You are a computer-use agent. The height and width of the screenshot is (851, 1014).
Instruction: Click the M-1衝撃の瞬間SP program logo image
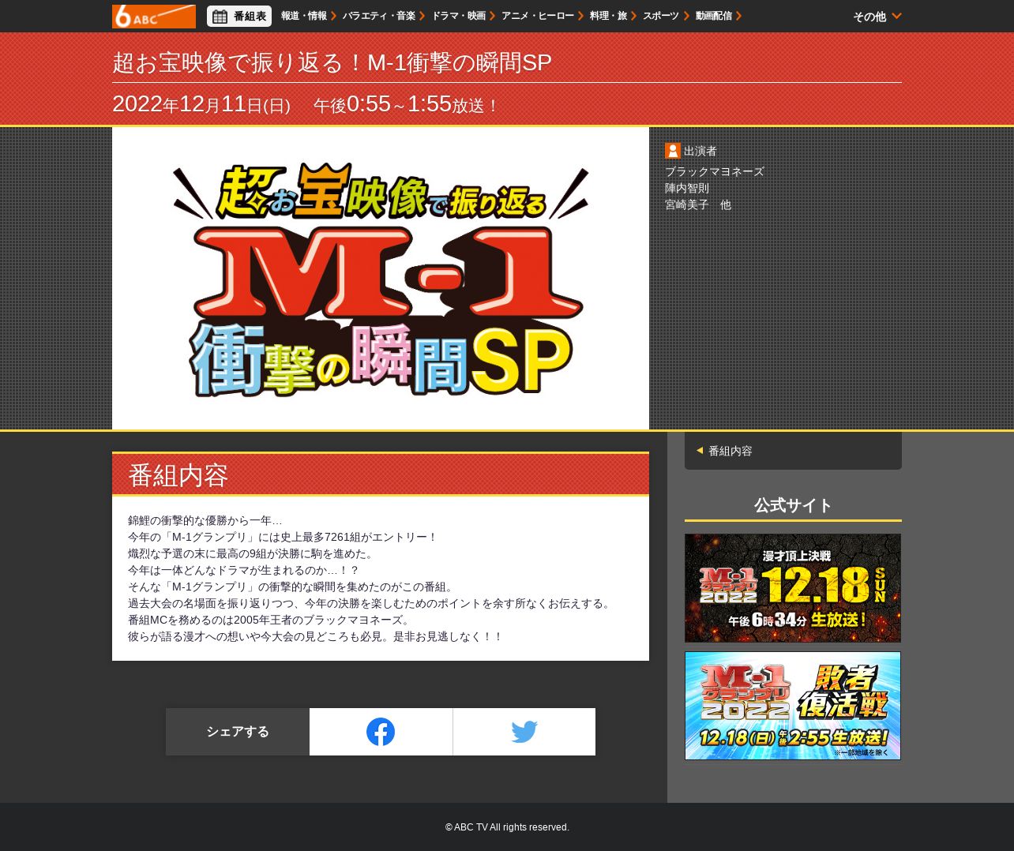(x=381, y=279)
